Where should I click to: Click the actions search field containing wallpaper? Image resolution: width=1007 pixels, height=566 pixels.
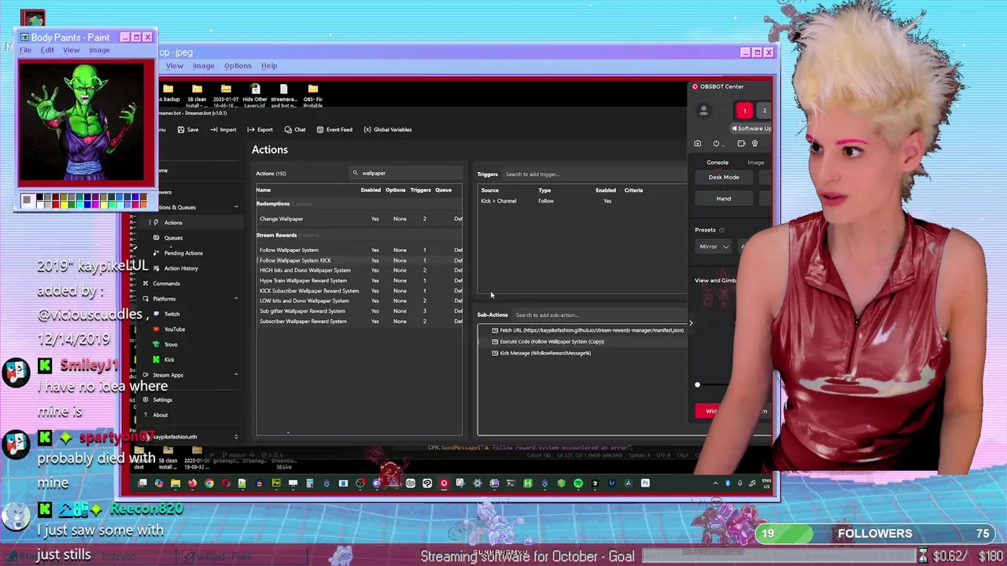(x=407, y=173)
